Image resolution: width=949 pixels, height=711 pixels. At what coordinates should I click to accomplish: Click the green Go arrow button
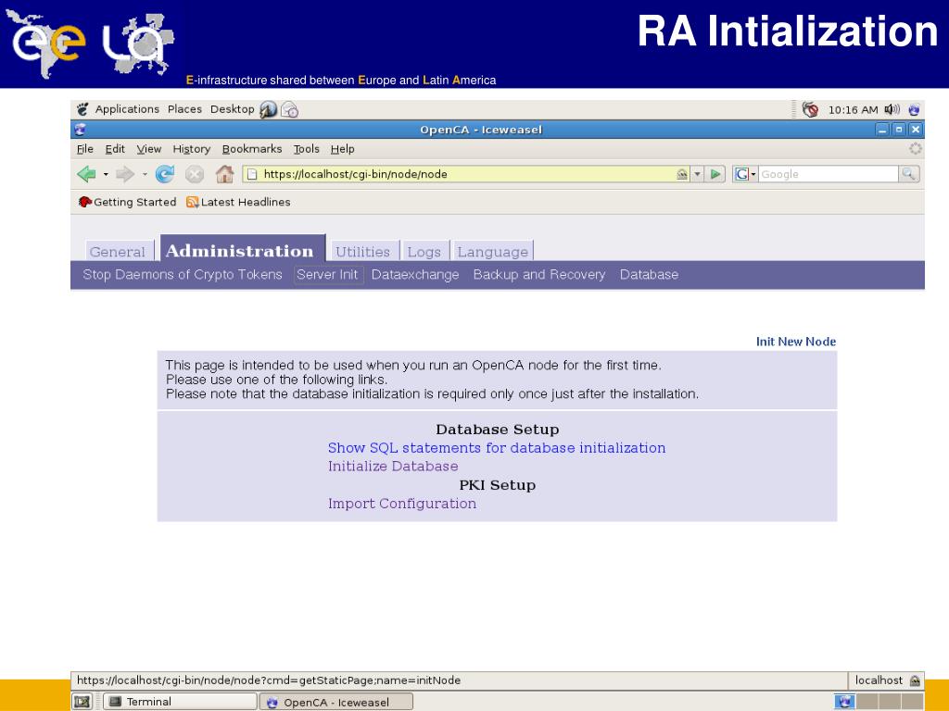(x=715, y=174)
